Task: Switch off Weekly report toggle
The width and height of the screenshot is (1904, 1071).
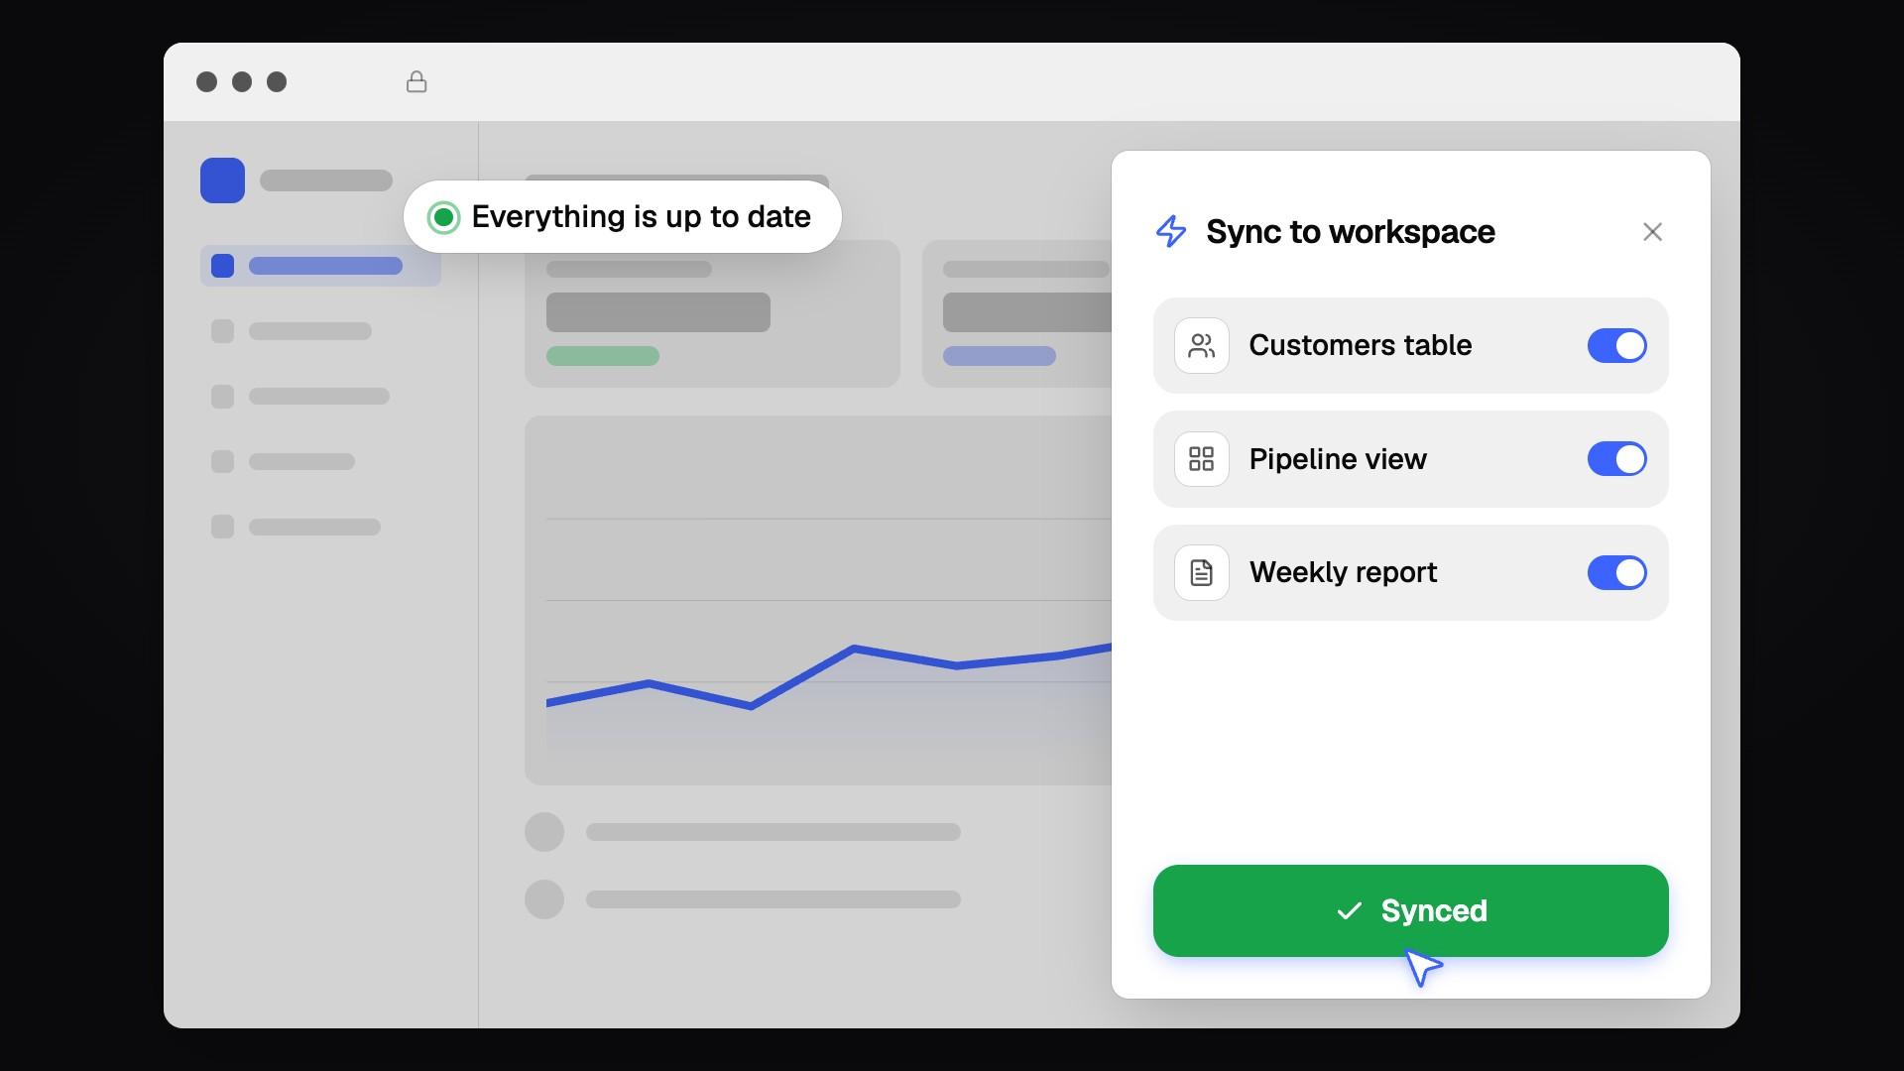Action: coord(1616,573)
